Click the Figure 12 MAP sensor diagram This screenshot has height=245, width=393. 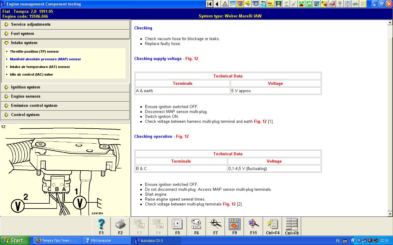[65, 170]
